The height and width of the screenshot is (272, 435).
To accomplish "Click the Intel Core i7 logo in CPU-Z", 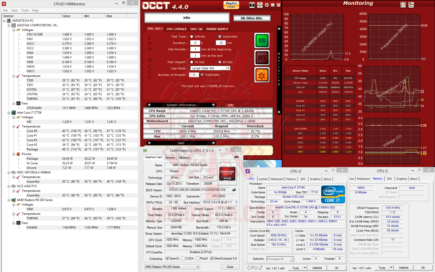I will pos(333,194).
